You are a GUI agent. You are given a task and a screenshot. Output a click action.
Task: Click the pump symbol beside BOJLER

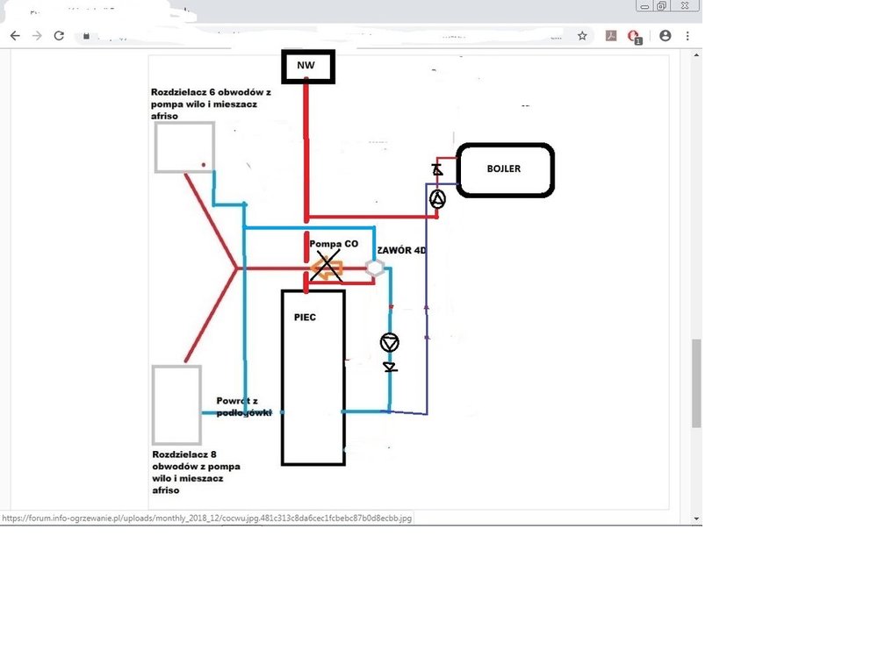click(x=436, y=199)
